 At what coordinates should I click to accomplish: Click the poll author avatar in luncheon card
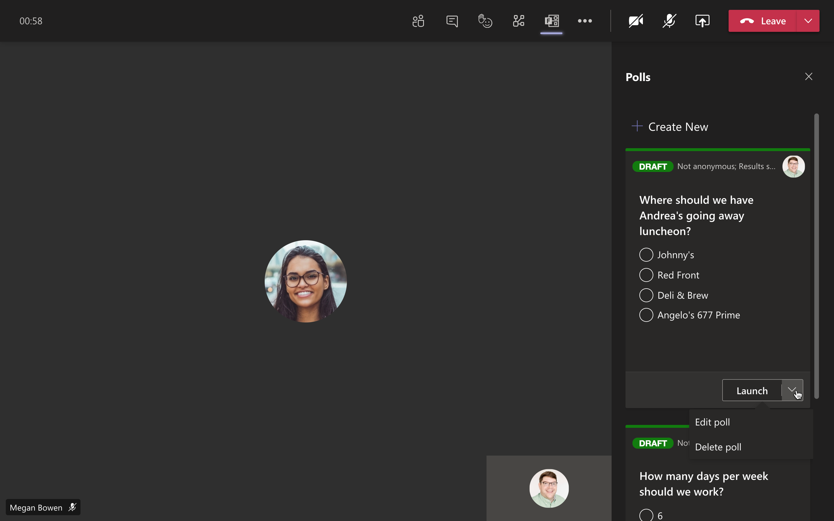pyautogui.click(x=793, y=167)
